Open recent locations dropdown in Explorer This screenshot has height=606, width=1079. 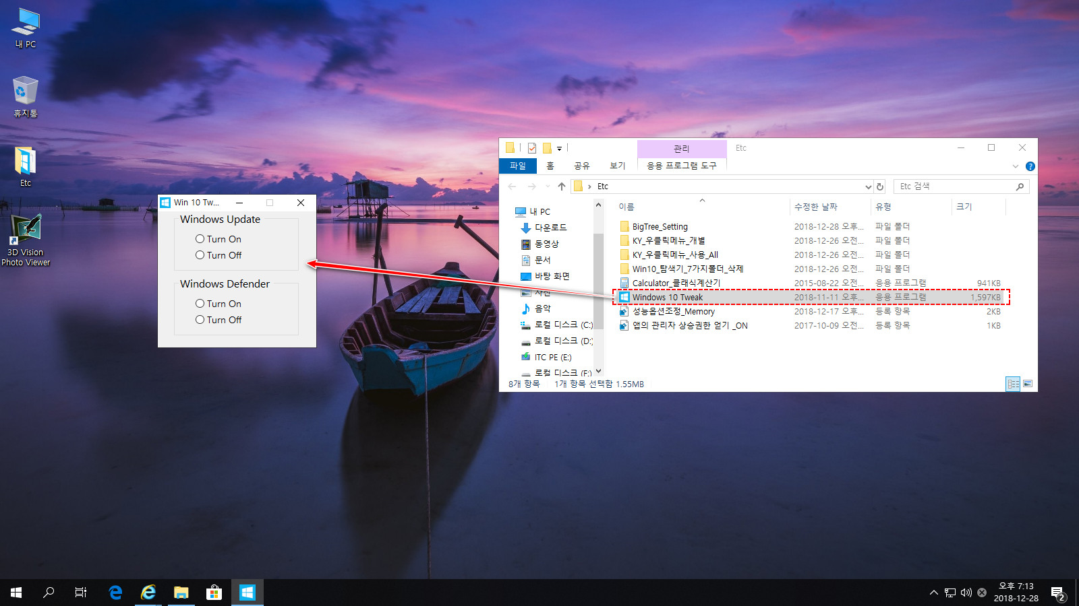tap(547, 187)
